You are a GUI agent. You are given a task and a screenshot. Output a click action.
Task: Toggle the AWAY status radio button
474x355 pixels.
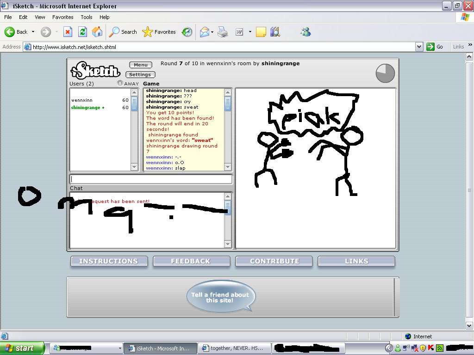pyautogui.click(x=120, y=83)
